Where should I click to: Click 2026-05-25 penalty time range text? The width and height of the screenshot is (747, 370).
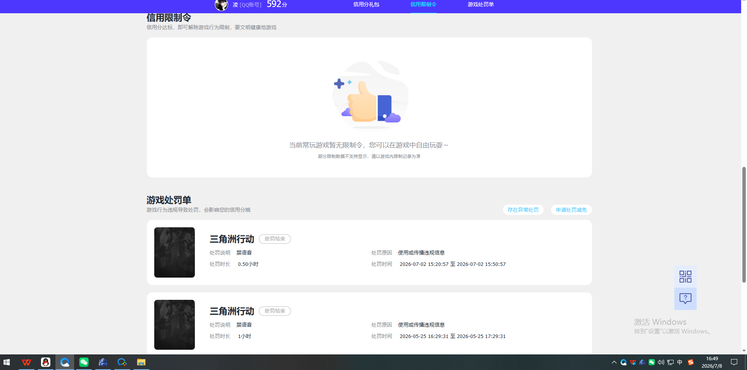tap(453, 336)
